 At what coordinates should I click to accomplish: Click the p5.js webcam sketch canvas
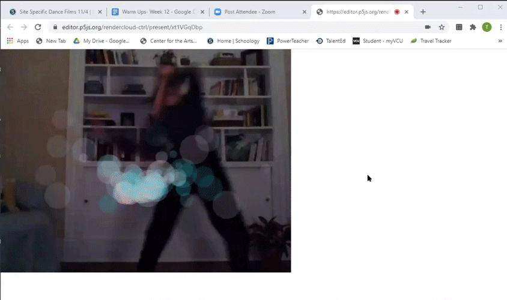tap(145, 161)
